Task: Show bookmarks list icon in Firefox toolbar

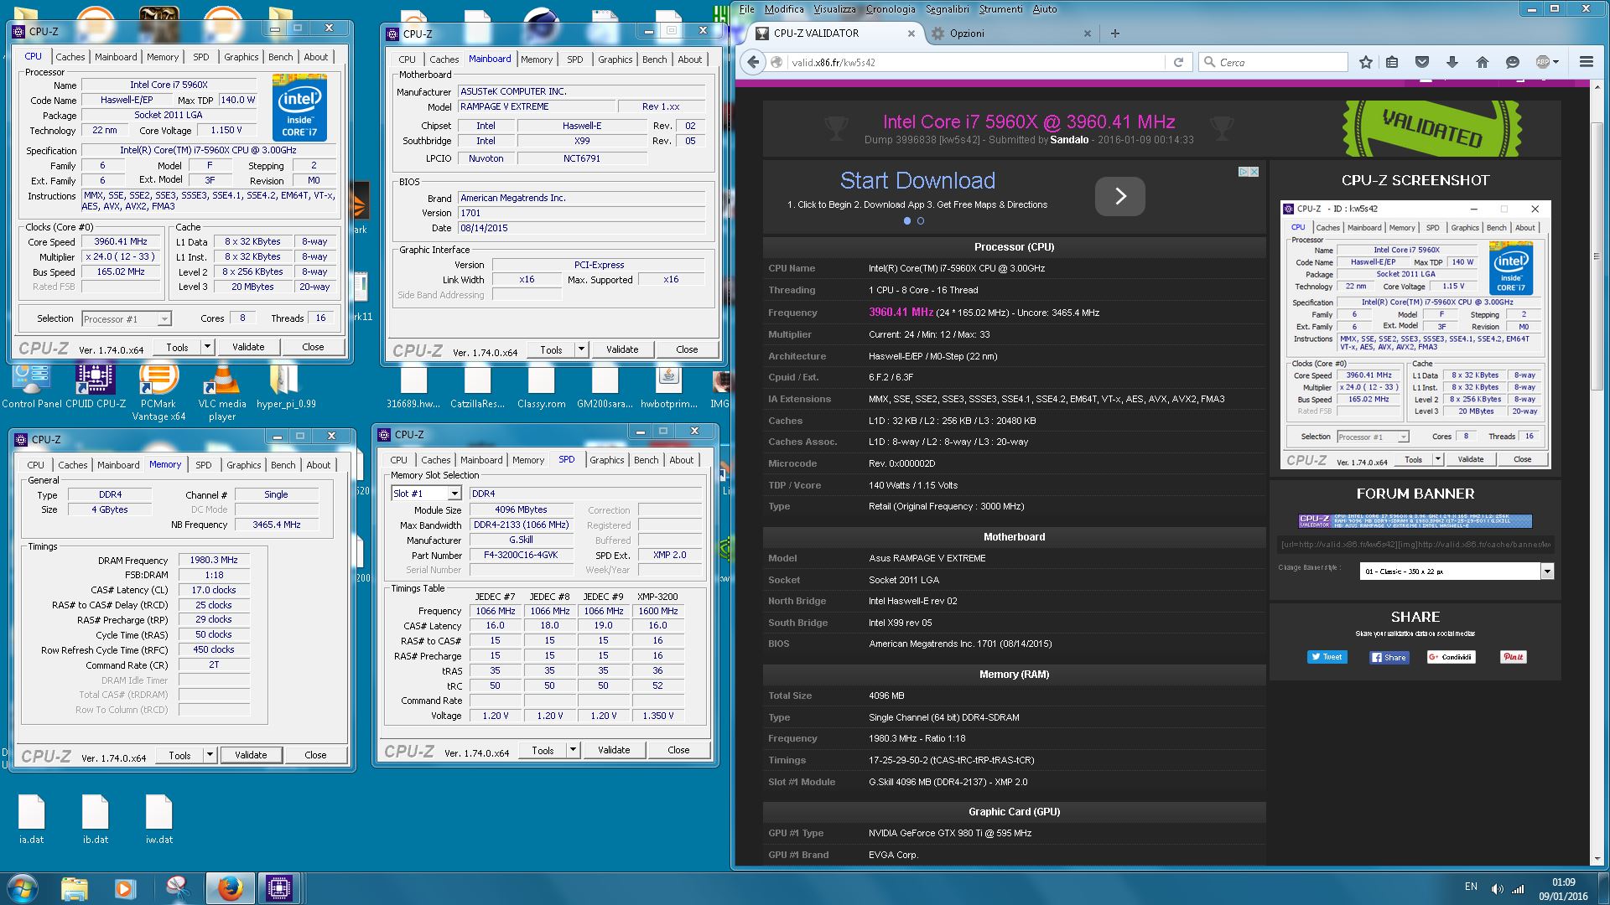Action: [x=1392, y=62]
